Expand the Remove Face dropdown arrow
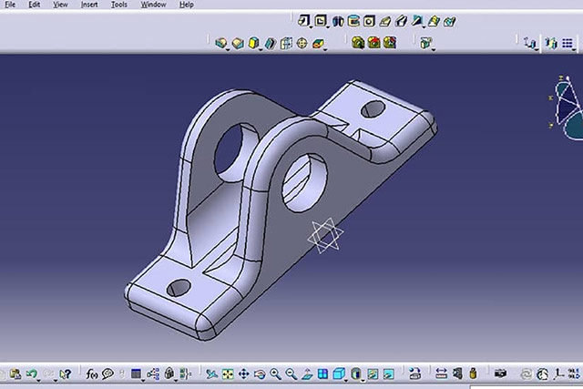 pos(325,49)
